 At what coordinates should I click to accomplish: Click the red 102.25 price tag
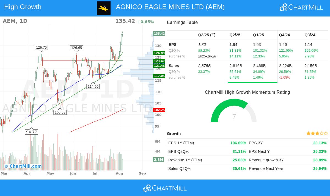point(159,110)
